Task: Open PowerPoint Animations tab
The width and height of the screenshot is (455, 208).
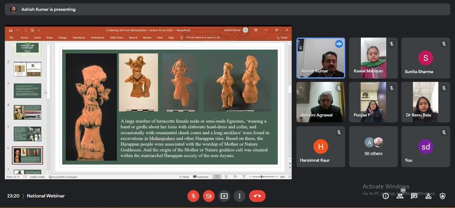Action: (x=97, y=37)
